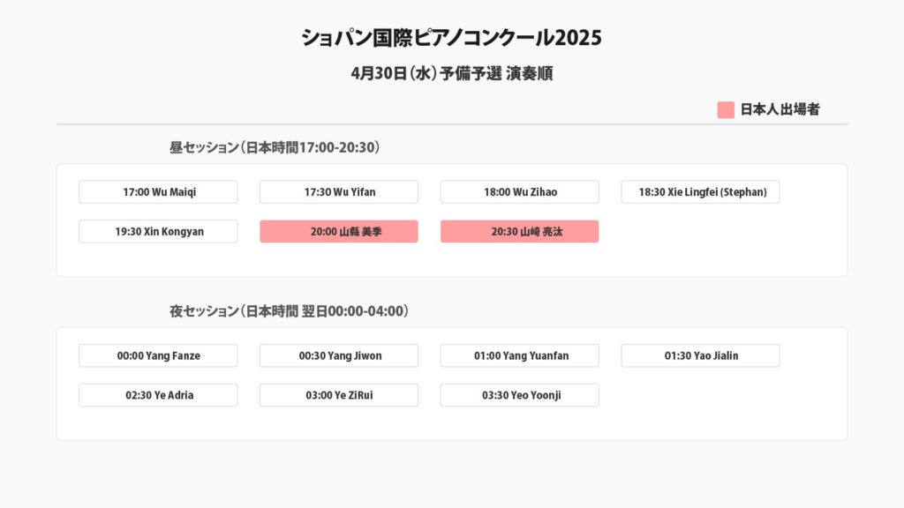Click the 4月30日(水) 予備予選 演奏順 subtitle

pos(451,74)
